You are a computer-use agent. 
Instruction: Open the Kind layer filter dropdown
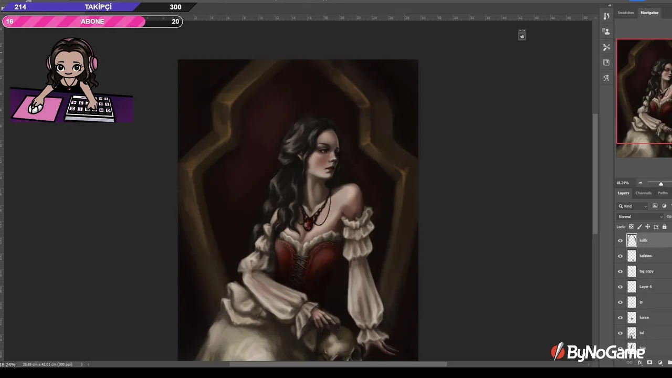633,206
